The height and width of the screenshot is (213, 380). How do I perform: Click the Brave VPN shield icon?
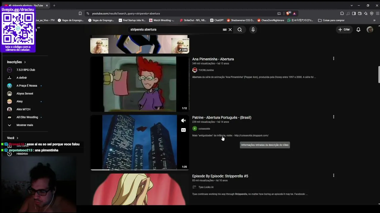(x=372, y=13)
